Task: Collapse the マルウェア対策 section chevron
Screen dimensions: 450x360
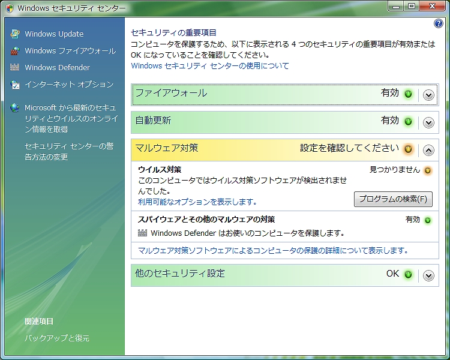Action: tap(428, 150)
